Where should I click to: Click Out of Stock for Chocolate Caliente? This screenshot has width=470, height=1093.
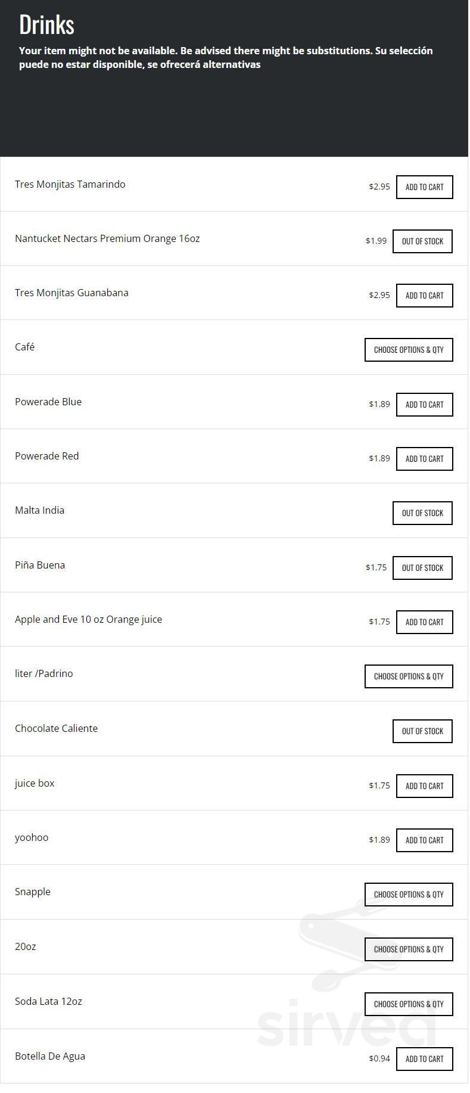(422, 731)
